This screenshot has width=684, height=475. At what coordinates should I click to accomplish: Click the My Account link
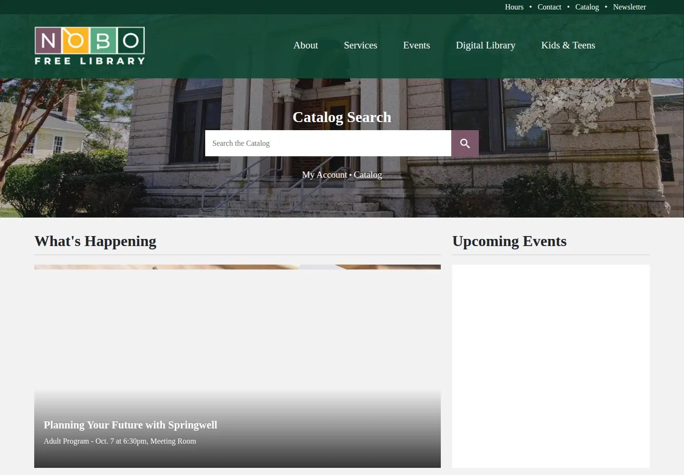coord(324,175)
